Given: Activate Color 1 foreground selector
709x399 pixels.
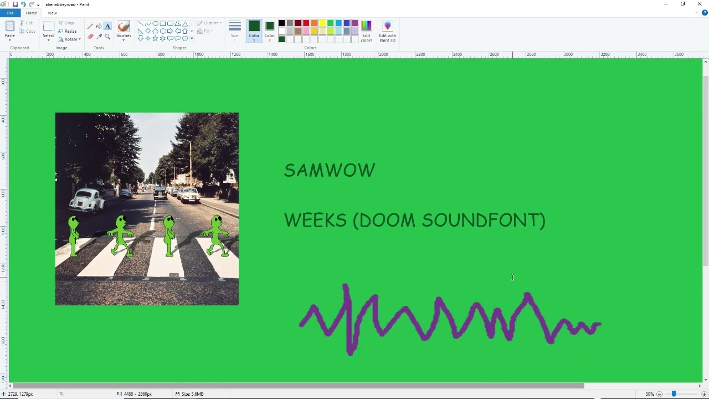Looking at the screenshot, I should 254,31.
